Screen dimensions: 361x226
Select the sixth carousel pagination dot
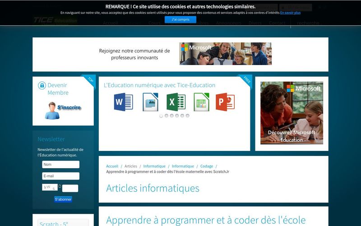pyautogui.click(x=188, y=116)
